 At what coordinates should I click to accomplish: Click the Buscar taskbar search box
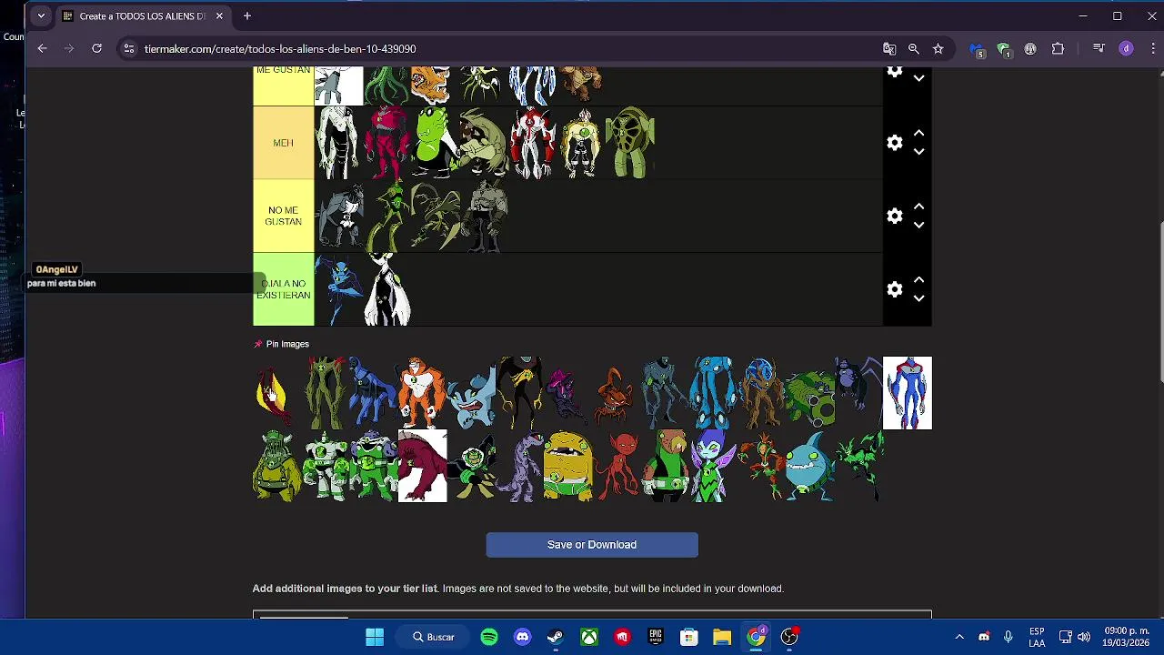pos(434,637)
